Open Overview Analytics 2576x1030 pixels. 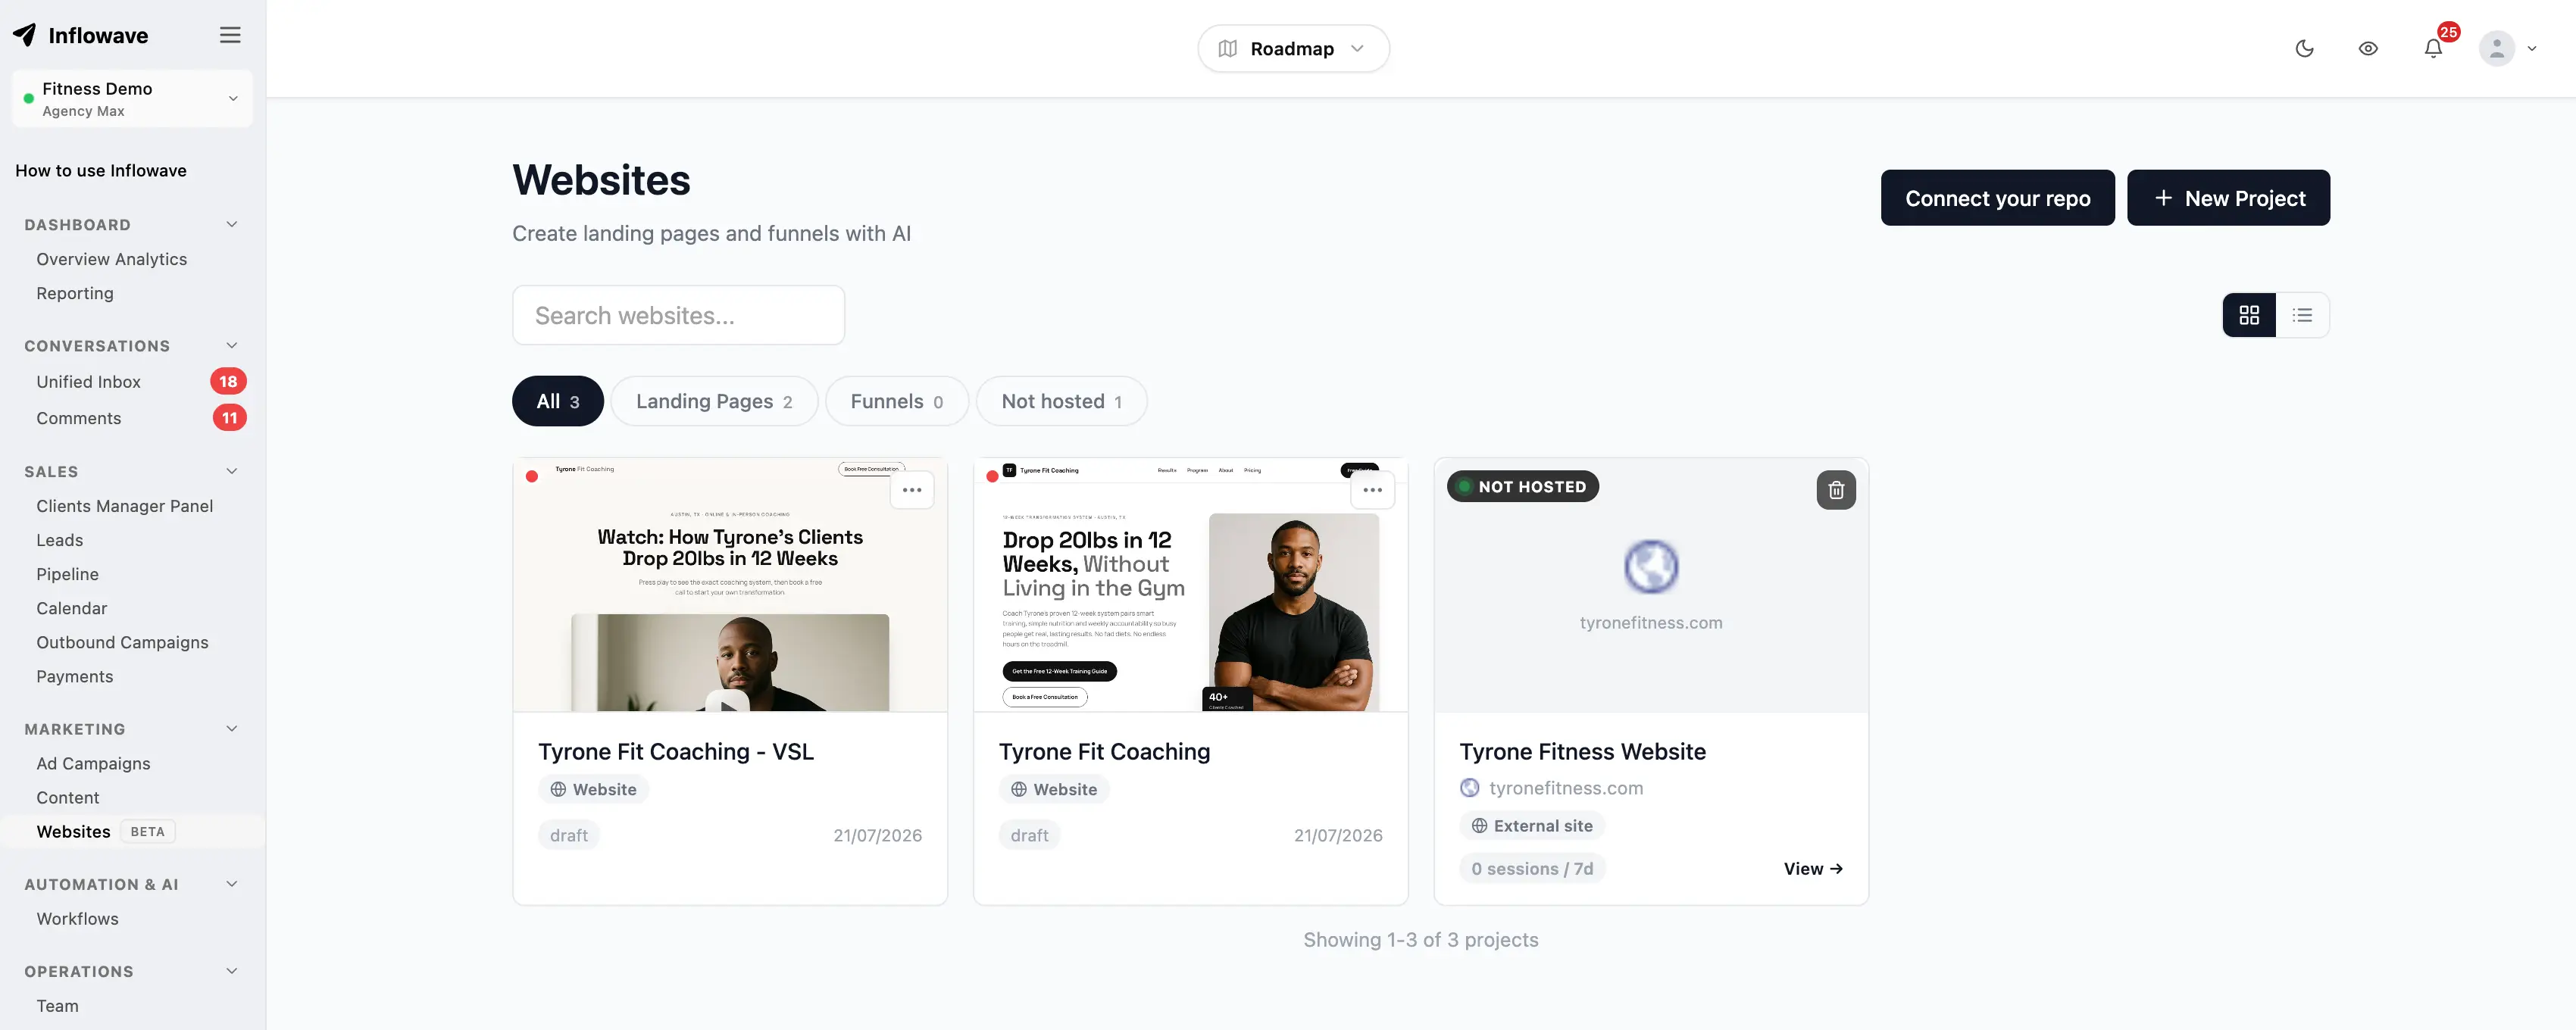[x=112, y=259]
